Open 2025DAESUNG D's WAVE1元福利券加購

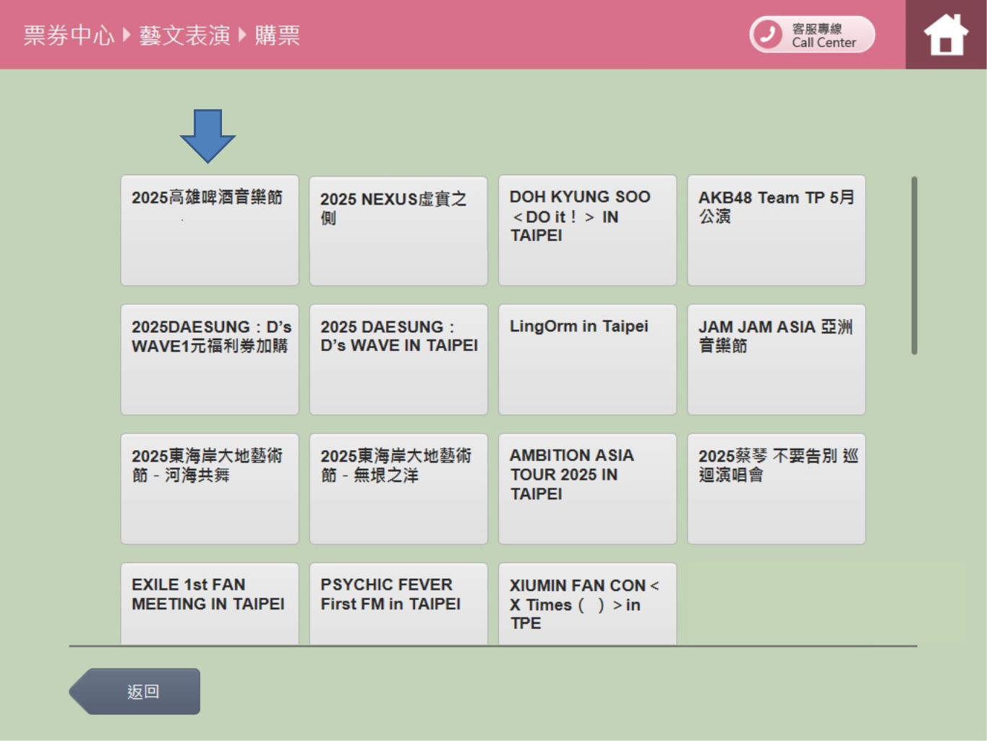210,360
